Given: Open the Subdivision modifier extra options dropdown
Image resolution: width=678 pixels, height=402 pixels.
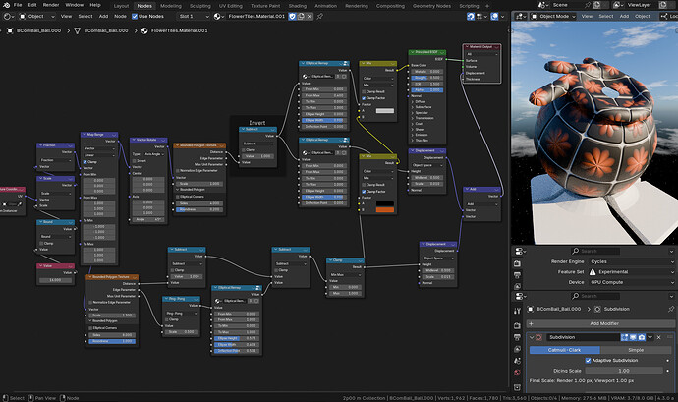Looking at the screenshot, I should 650,337.
